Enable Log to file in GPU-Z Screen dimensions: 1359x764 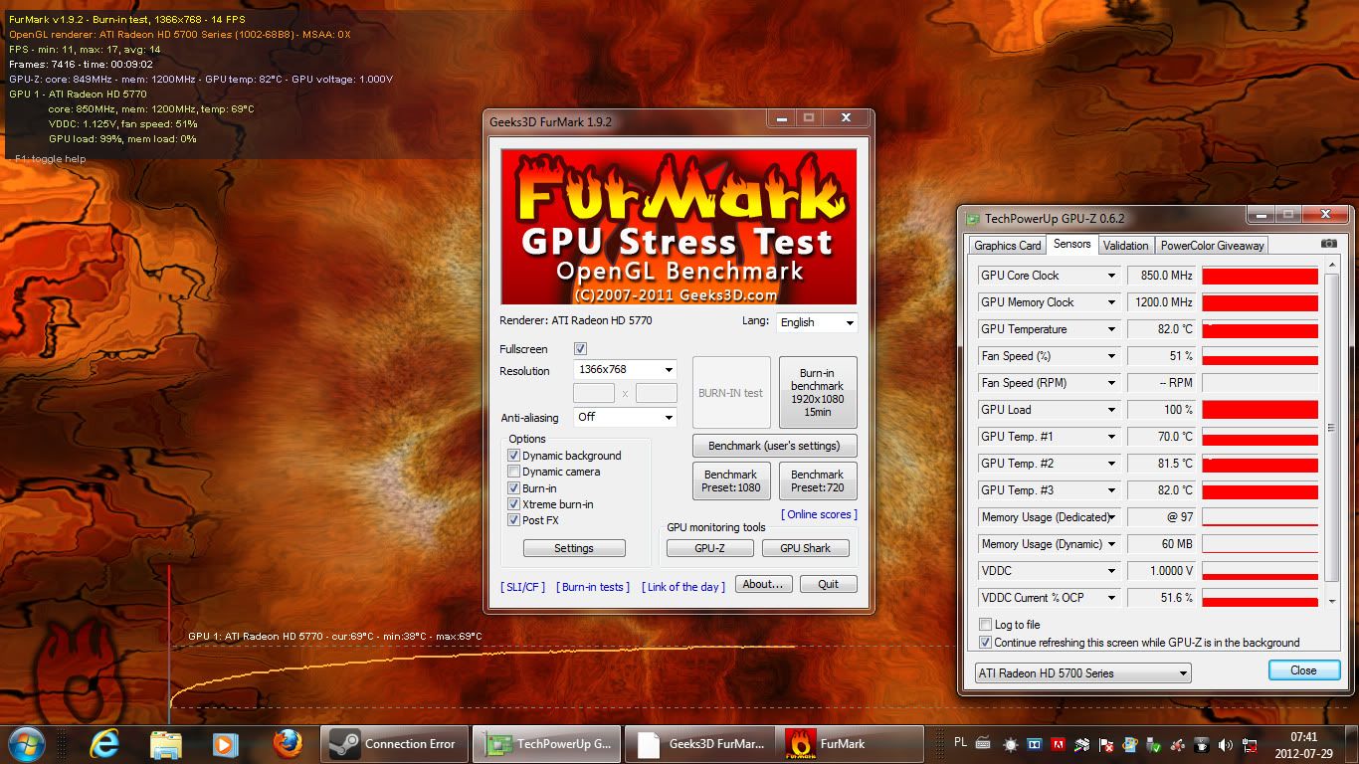[x=985, y=624]
